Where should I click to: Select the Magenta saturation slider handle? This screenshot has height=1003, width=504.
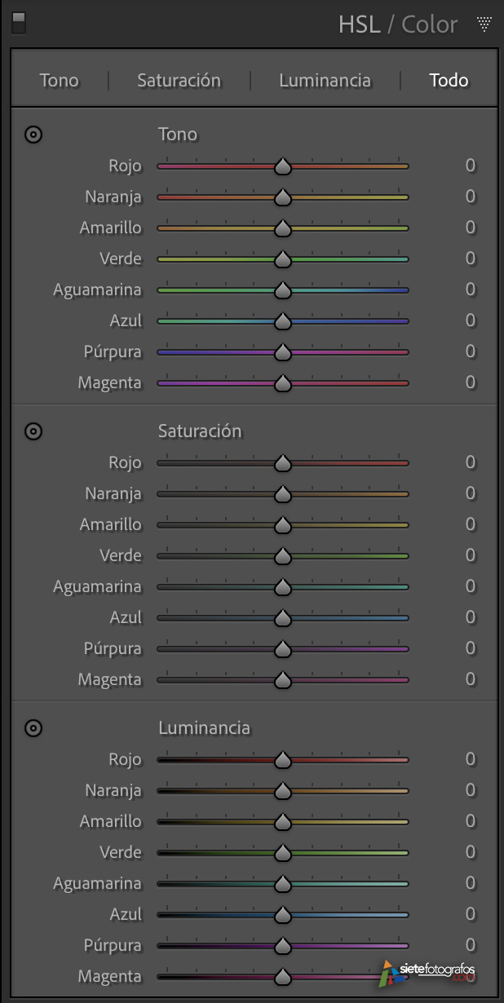pos(282,678)
